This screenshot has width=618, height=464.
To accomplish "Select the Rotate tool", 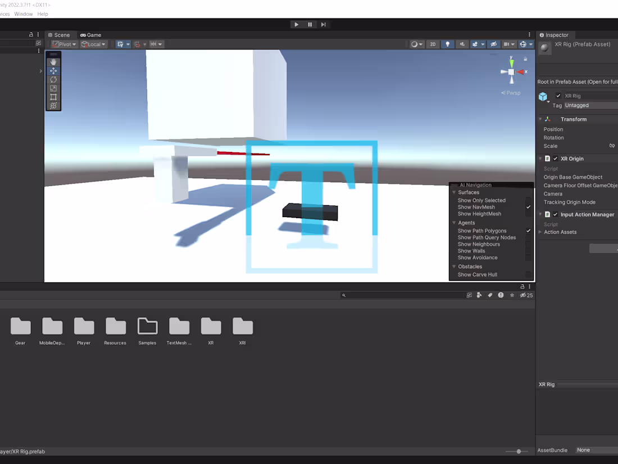I will click(x=53, y=80).
